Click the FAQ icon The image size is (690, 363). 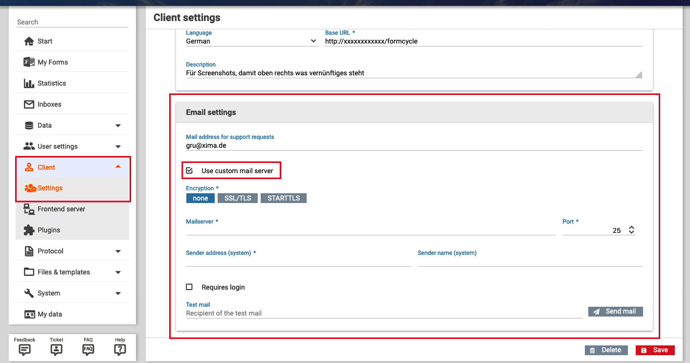click(x=88, y=349)
